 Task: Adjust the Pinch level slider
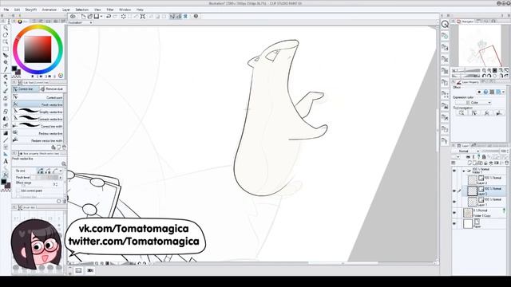pyautogui.click(x=46, y=177)
